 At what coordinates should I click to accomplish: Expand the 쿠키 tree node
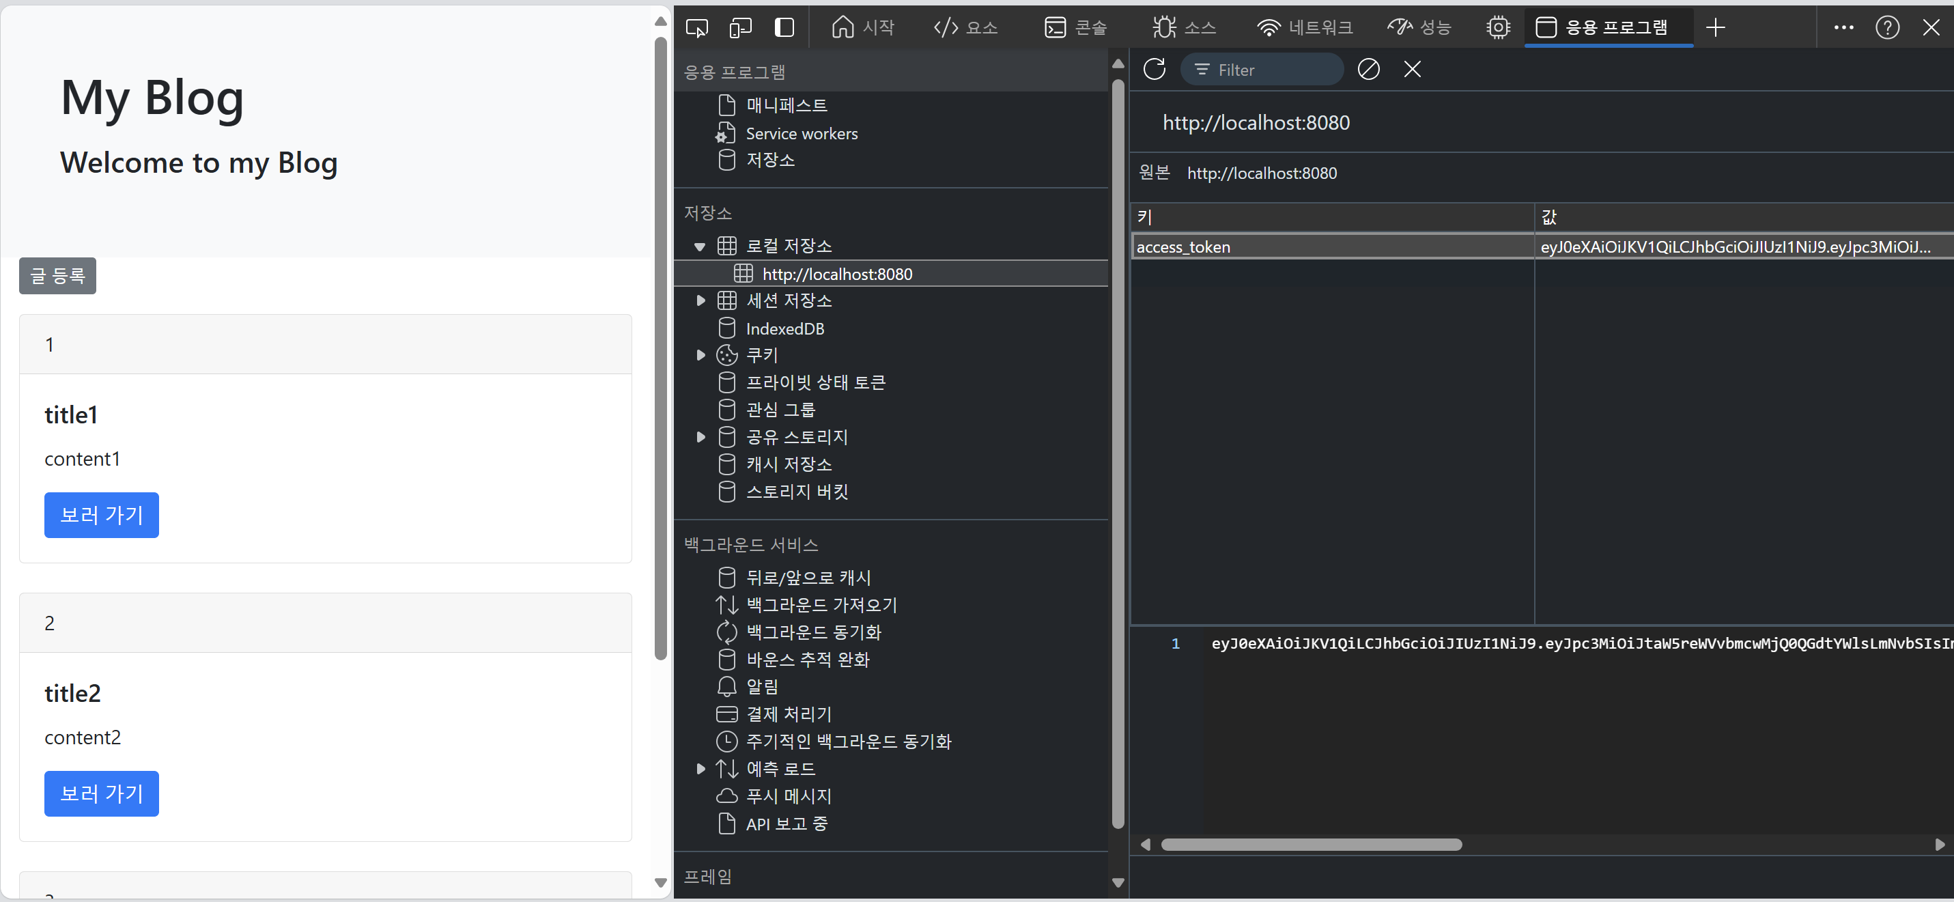pyautogui.click(x=700, y=355)
